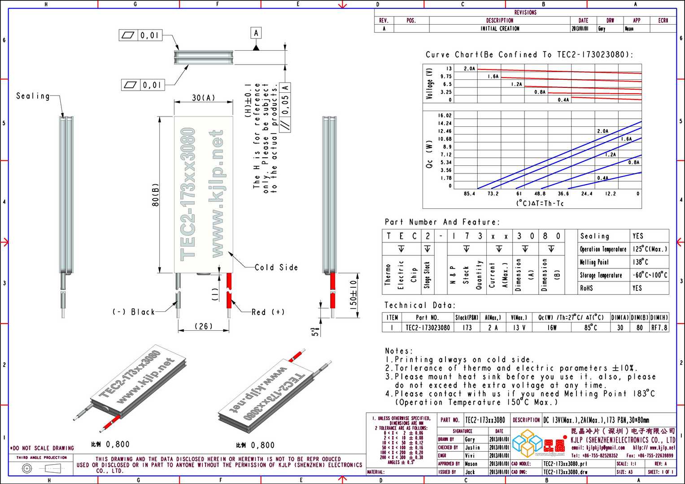Click the DRAWN BY signature label
The image size is (685, 484).
(446, 440)
